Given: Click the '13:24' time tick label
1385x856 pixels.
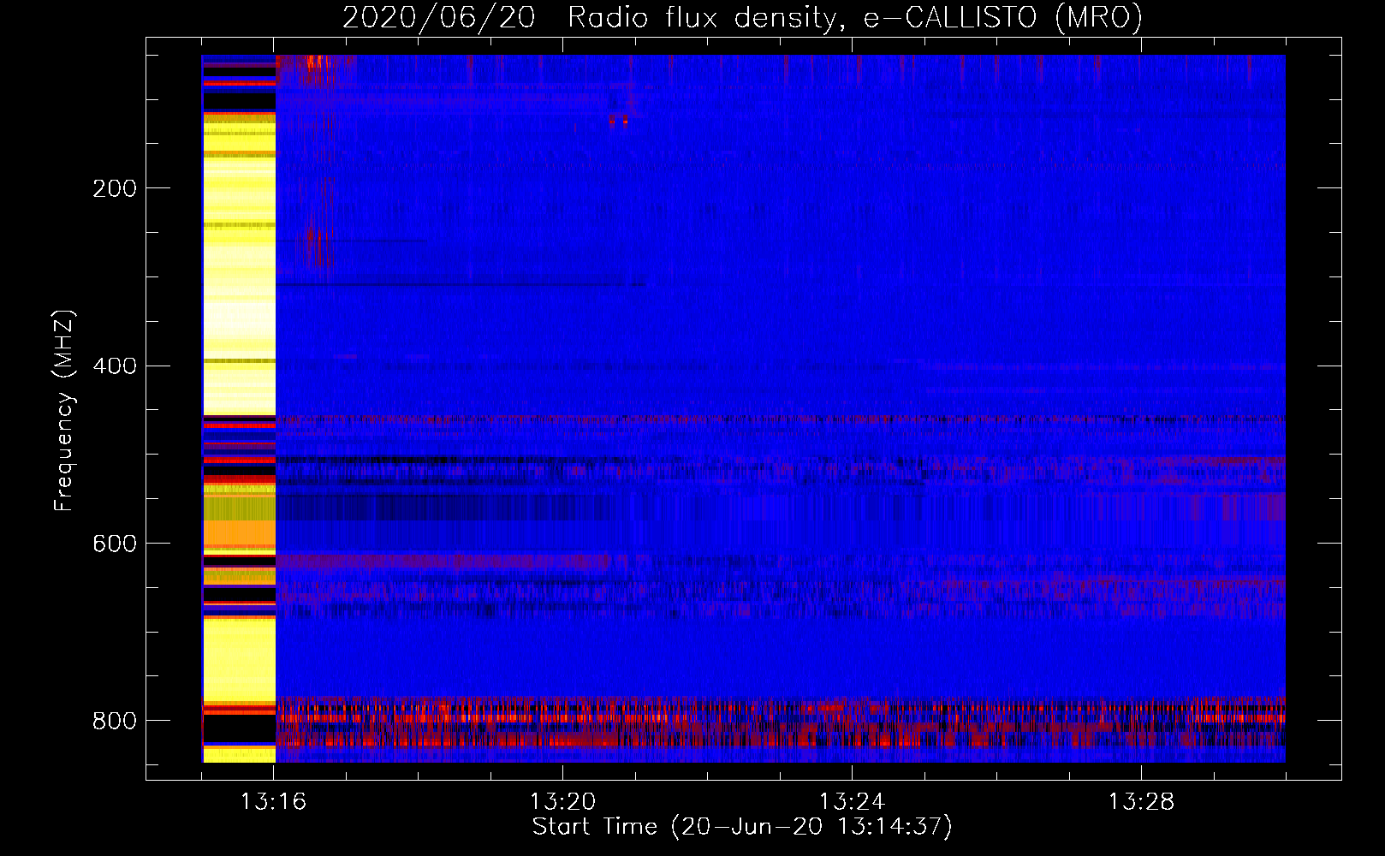Looking at the screenshot, I should point(852,802).
